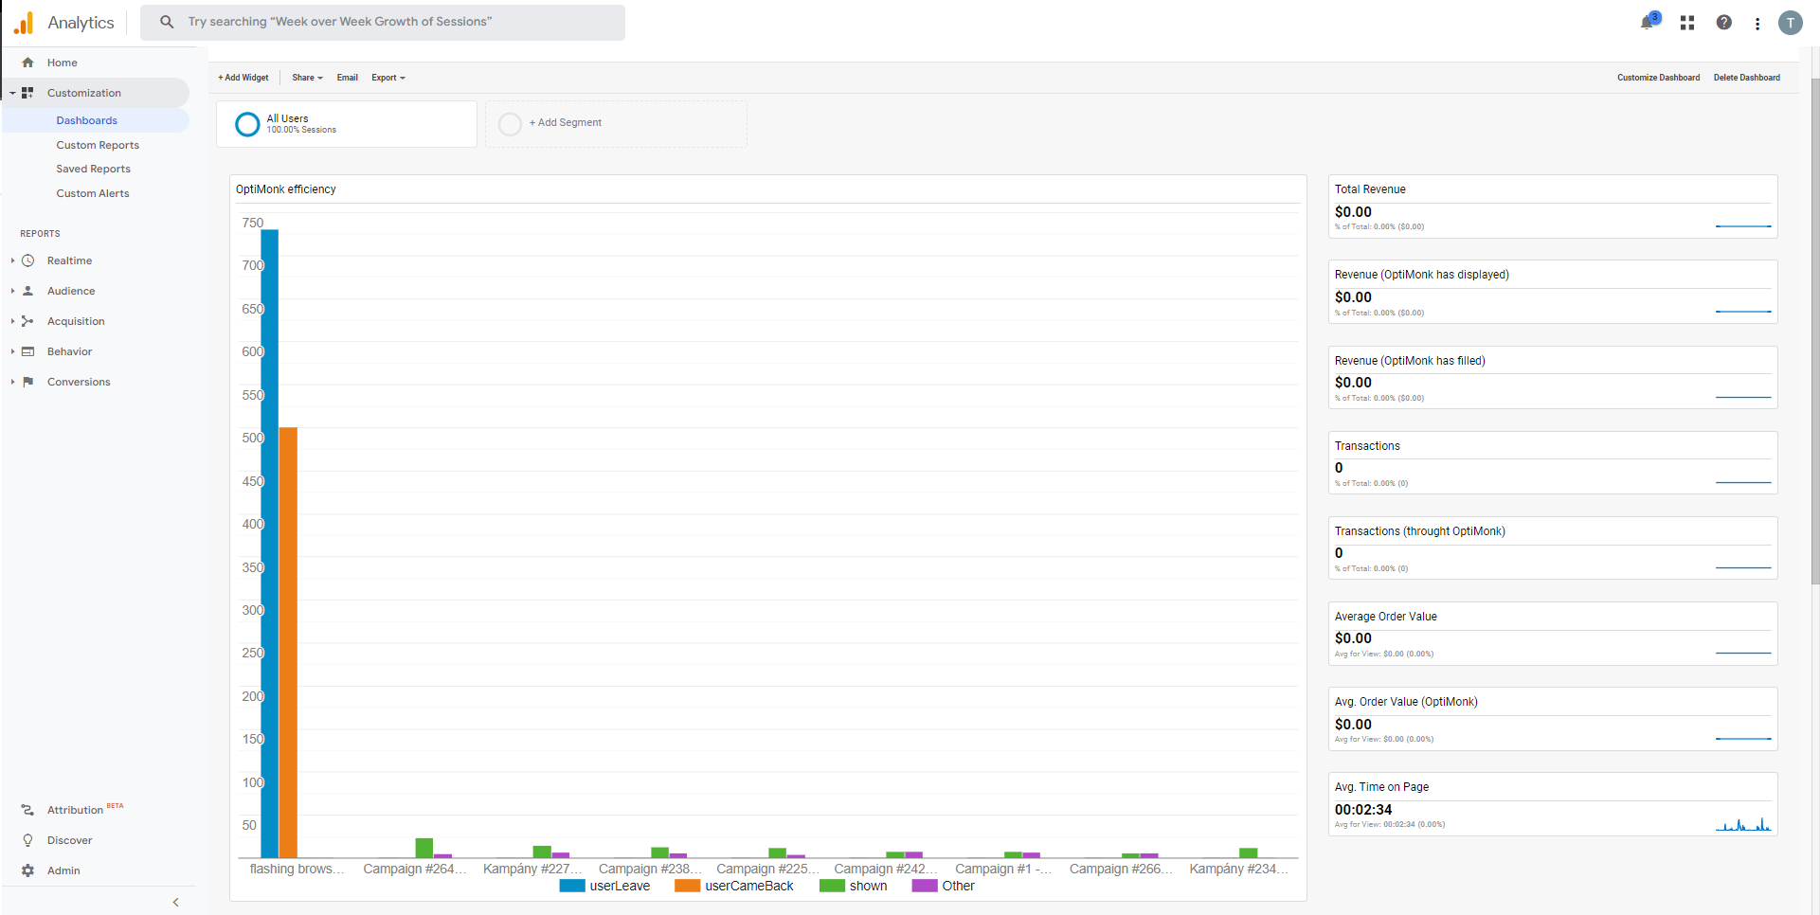Image resolution: width=1820 pixels, height=915 pixels.
Task: Expand the Audience reports arrow
Action: pos(12,291)
